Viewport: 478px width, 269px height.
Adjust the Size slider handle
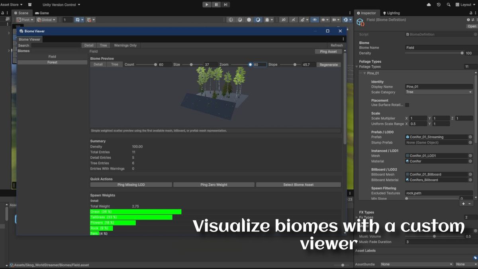(x=191, y=65)
